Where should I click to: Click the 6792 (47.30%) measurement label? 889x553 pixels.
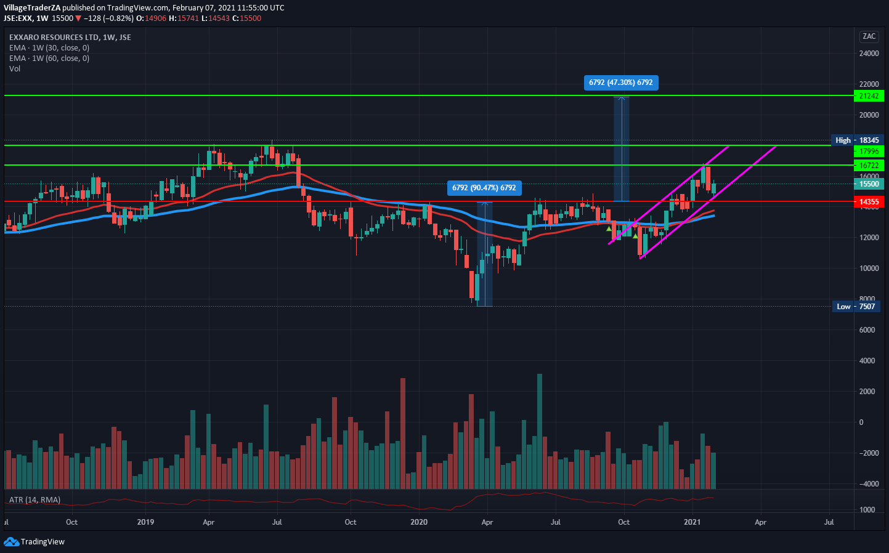click(x=620, y=83)
